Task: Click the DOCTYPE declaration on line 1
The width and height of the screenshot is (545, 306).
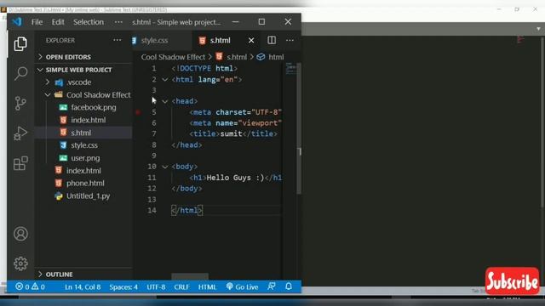Action: click(x=204, y=68)
